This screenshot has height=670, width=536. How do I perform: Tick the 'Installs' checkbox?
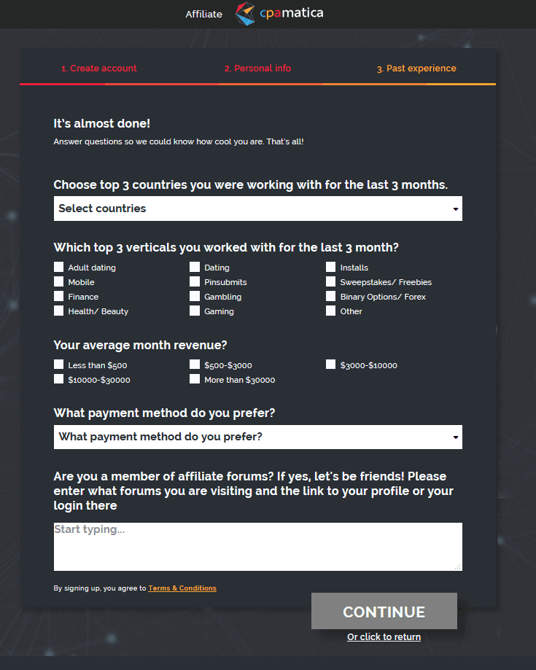click(330, 267)
